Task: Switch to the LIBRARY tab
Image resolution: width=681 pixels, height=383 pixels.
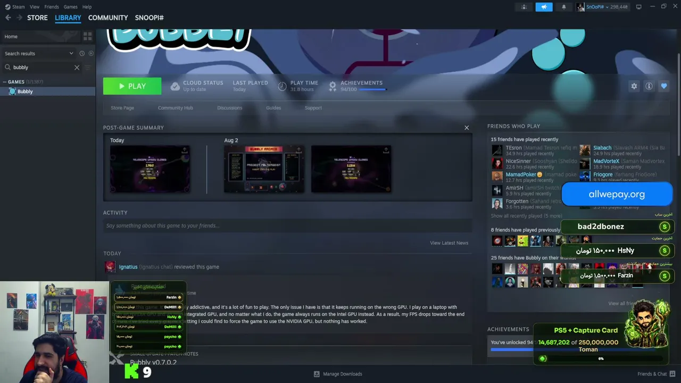Action: pos(68,18)
